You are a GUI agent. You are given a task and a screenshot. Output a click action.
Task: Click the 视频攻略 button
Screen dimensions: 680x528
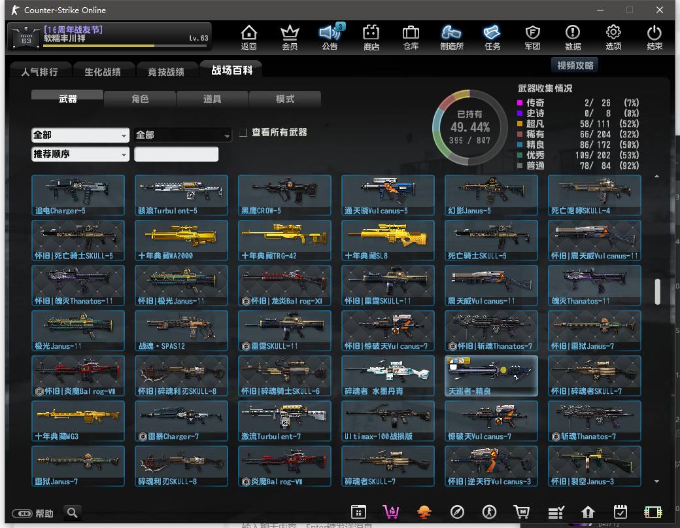(575, 65)
